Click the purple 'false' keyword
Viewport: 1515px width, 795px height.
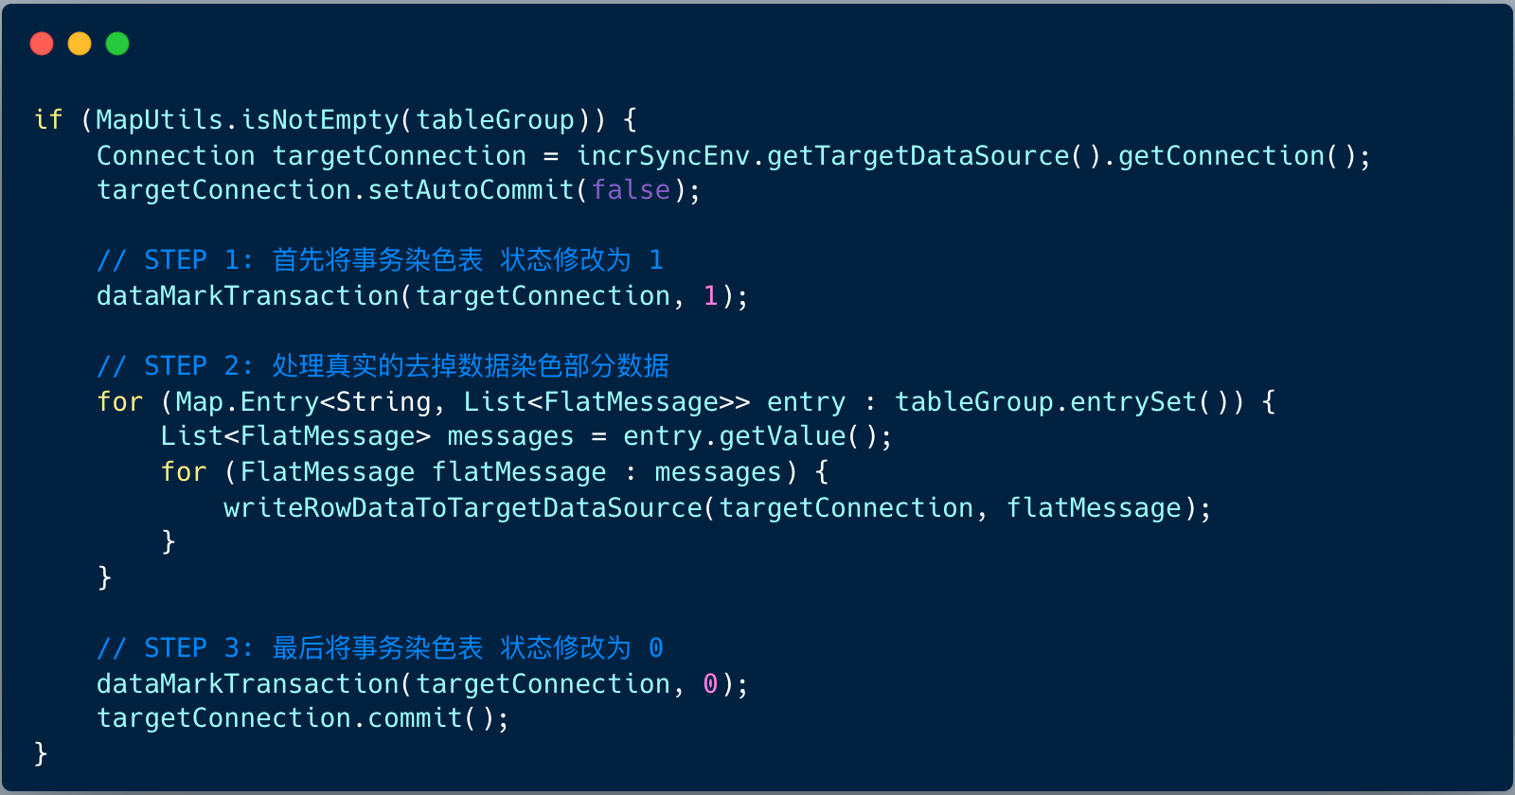tap(631, 190)
